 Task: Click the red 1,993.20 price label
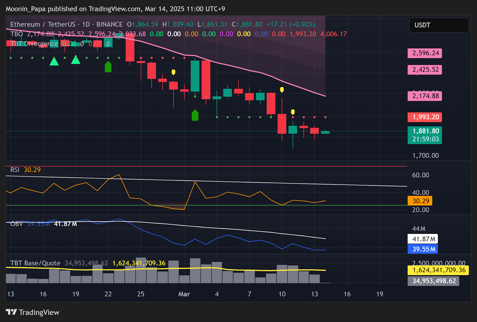tap(425, 117)
